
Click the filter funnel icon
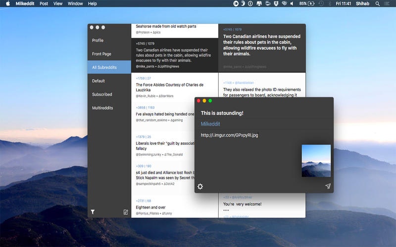93,212
